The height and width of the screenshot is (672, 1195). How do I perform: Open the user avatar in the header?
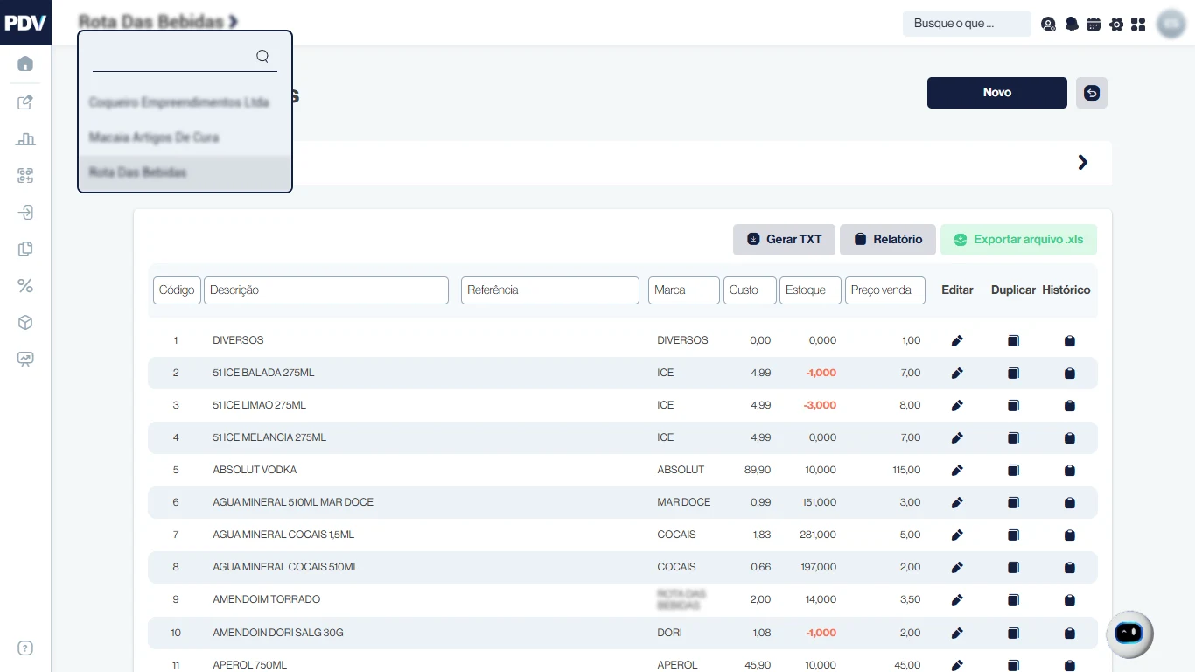pos(1171,24)
